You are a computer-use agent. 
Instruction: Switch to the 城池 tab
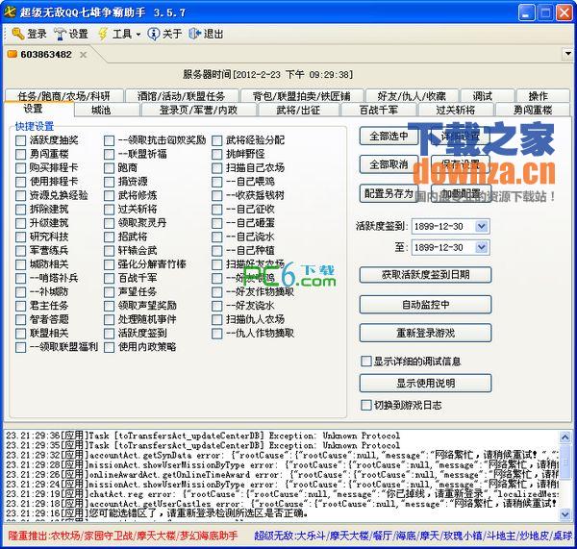click(x=107, y=110)
